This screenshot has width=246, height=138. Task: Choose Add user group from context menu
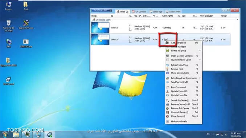click(184, 43)
